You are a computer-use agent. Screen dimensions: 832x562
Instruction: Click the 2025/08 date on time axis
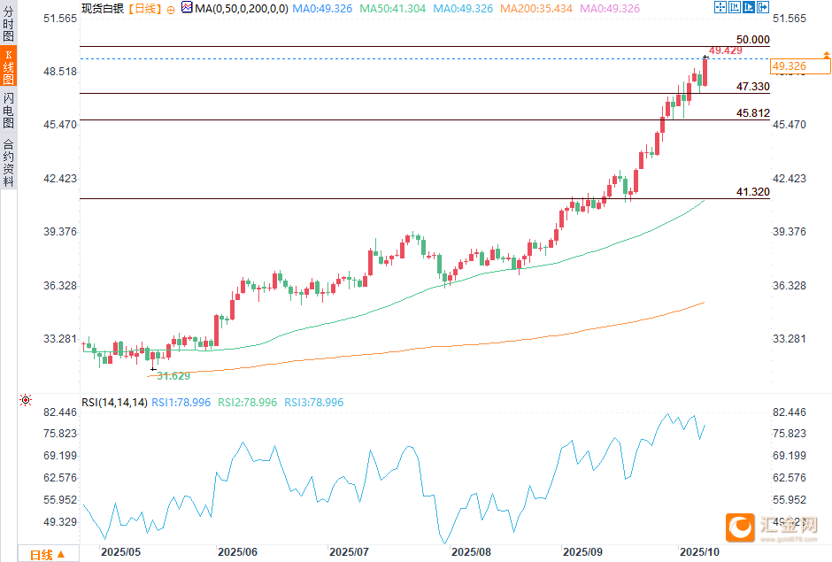(471, 551)
